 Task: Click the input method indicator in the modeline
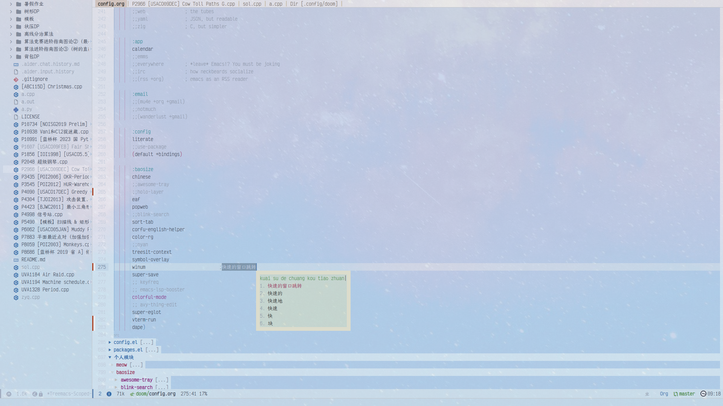click(x=647, y=394)
